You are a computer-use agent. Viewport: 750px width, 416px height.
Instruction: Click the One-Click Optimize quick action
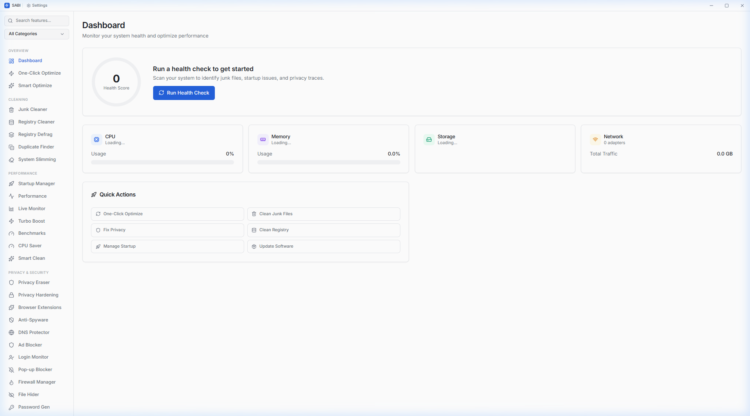(x=167, y=214)
